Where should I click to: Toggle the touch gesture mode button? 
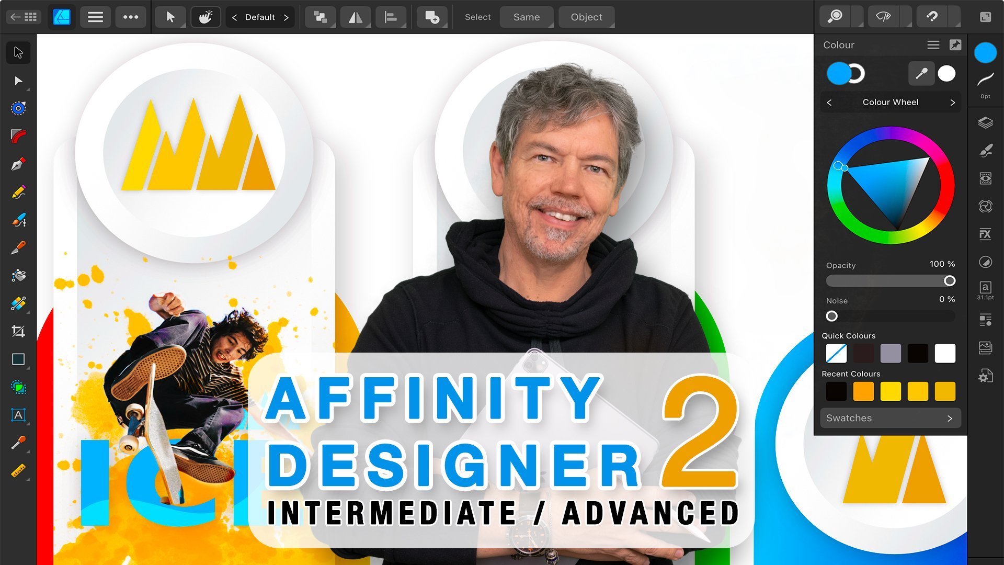click(x=206, y=17)
